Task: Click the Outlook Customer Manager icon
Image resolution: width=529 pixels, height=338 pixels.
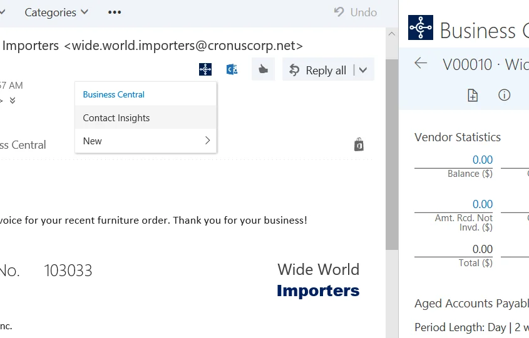Action: [232, 70]
